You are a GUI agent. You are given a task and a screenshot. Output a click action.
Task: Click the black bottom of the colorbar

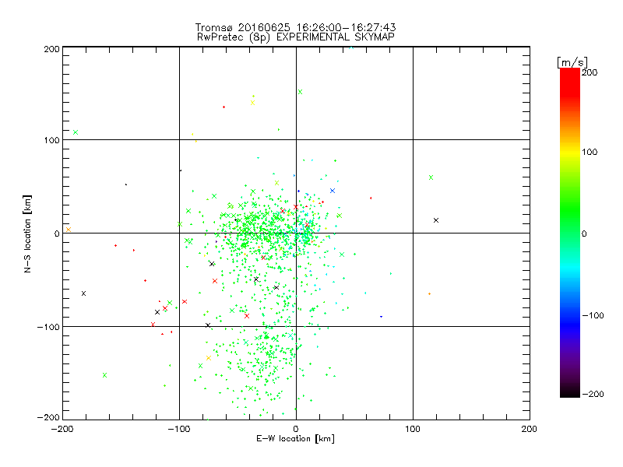tap(570, 392)
